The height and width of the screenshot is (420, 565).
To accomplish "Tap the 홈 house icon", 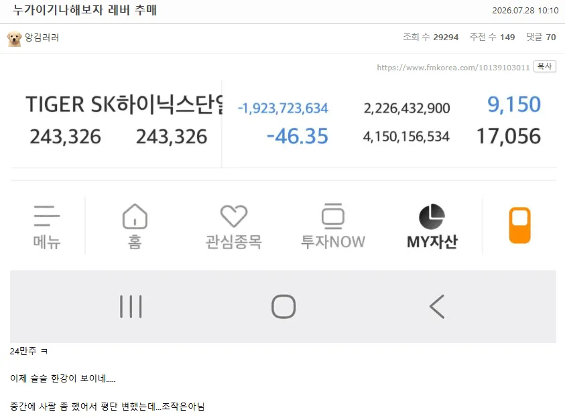I will pyautogui.click(x=135, y=216).
